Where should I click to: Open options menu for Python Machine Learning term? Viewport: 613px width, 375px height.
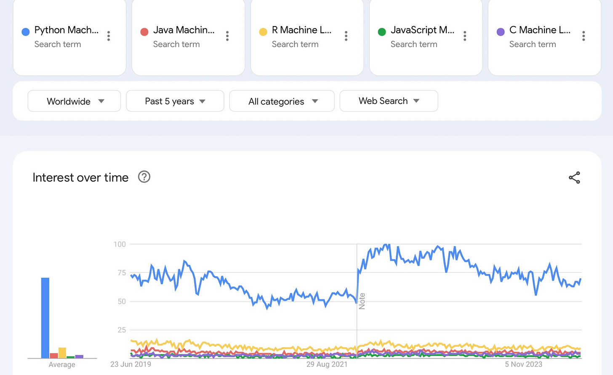[109, 36]
